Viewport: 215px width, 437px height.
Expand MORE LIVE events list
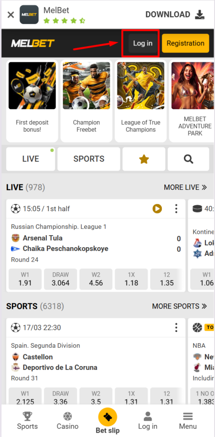[x=185, y=187]
